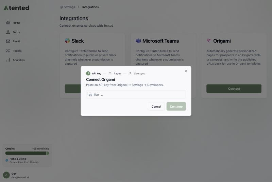Click the People users icon
This screenshot has width=272, height=182.
coord(8,51)
